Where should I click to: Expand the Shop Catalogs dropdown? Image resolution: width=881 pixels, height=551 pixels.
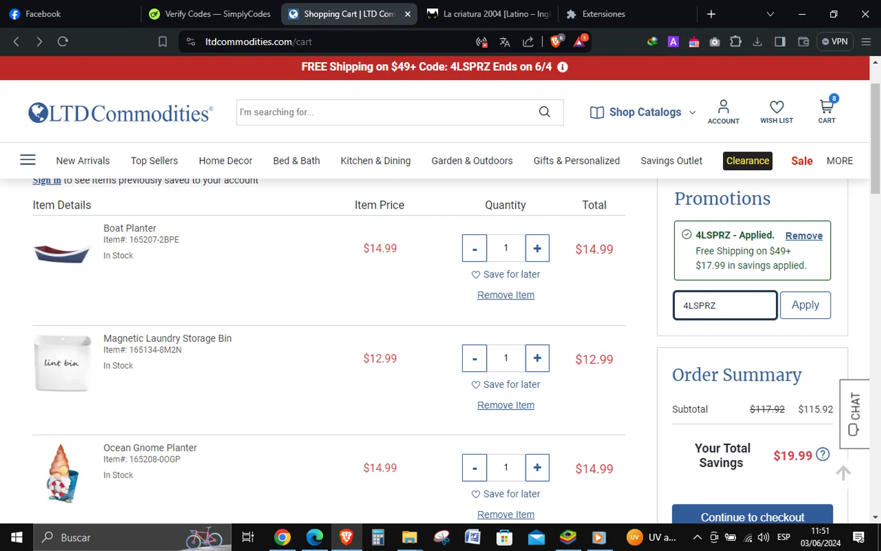point(643,112)
